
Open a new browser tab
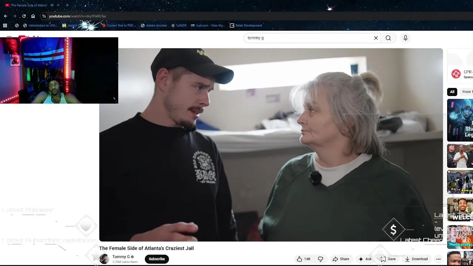[67, 5]
